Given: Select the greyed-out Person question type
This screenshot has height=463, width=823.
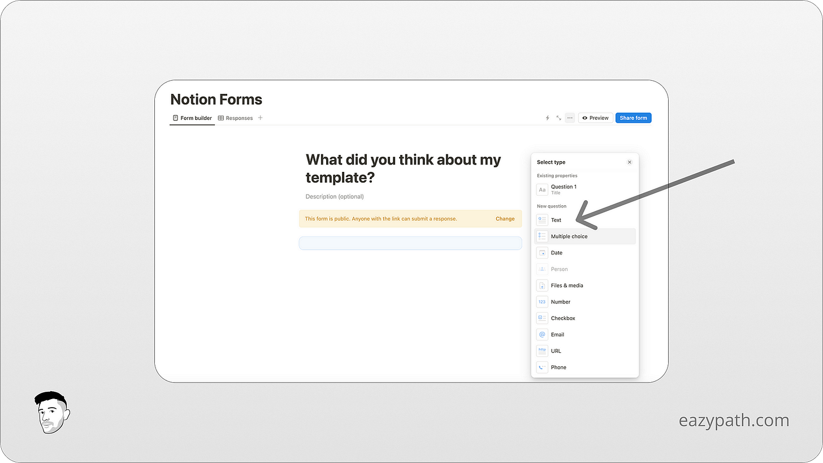Looking at the screenshot, I should tap(585, 269).
